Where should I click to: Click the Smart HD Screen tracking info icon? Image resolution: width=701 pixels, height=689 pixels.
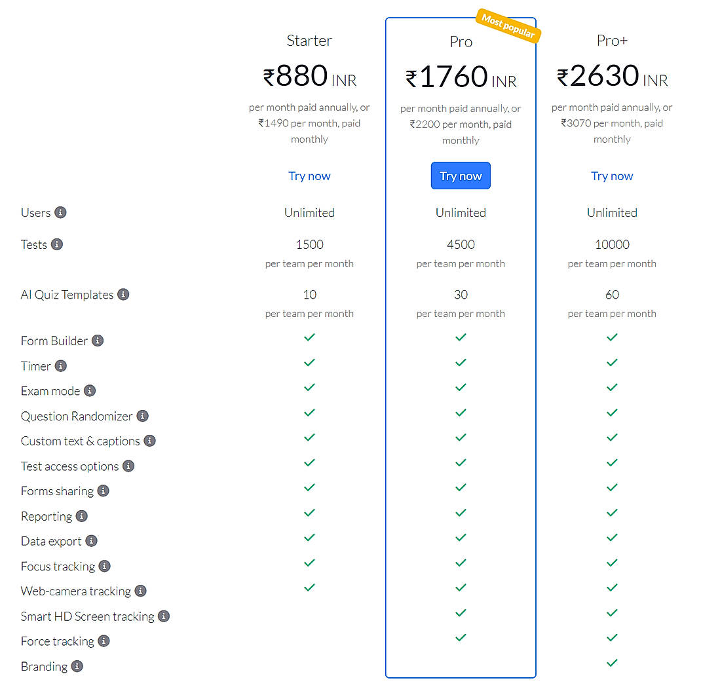[x=164, y=616]
